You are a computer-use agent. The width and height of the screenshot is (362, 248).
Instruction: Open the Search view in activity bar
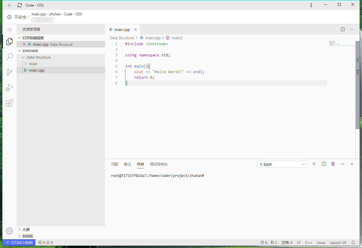tap(9, 57)
